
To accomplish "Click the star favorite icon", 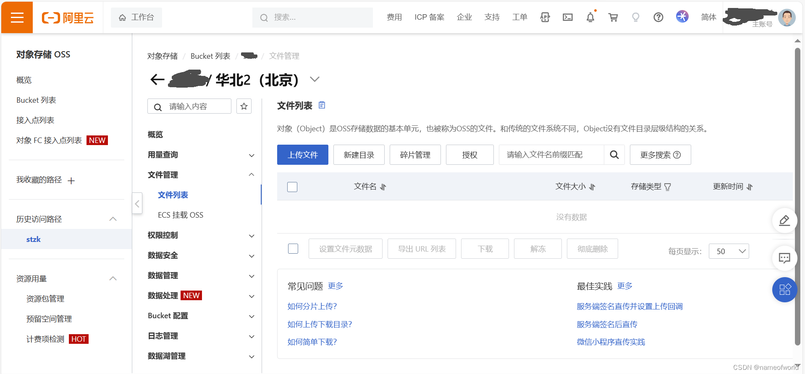I will [x=244, y=106].
